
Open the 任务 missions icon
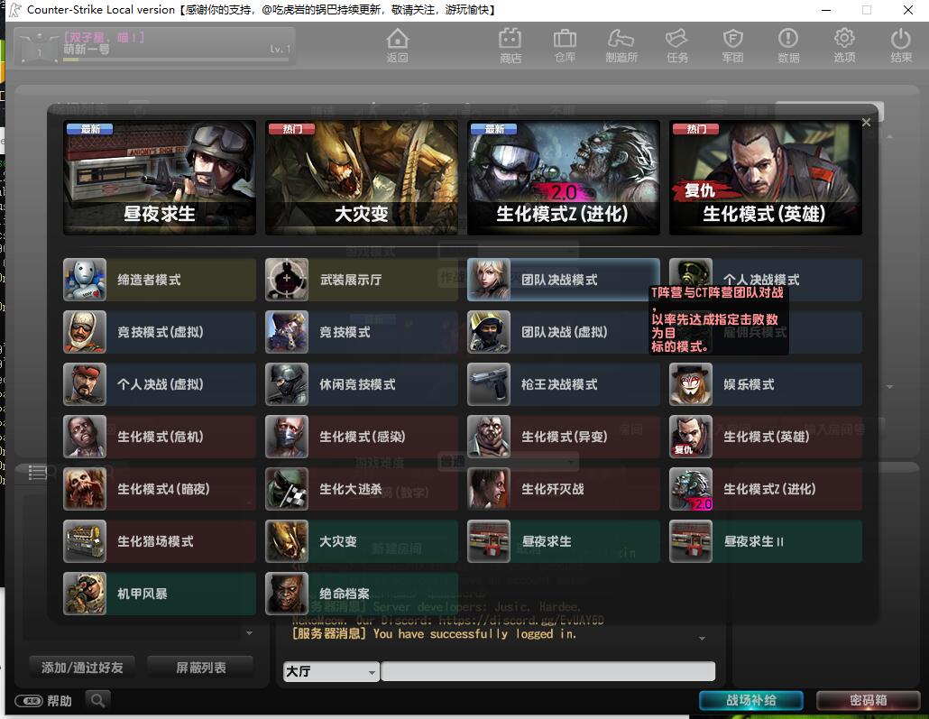676,45
